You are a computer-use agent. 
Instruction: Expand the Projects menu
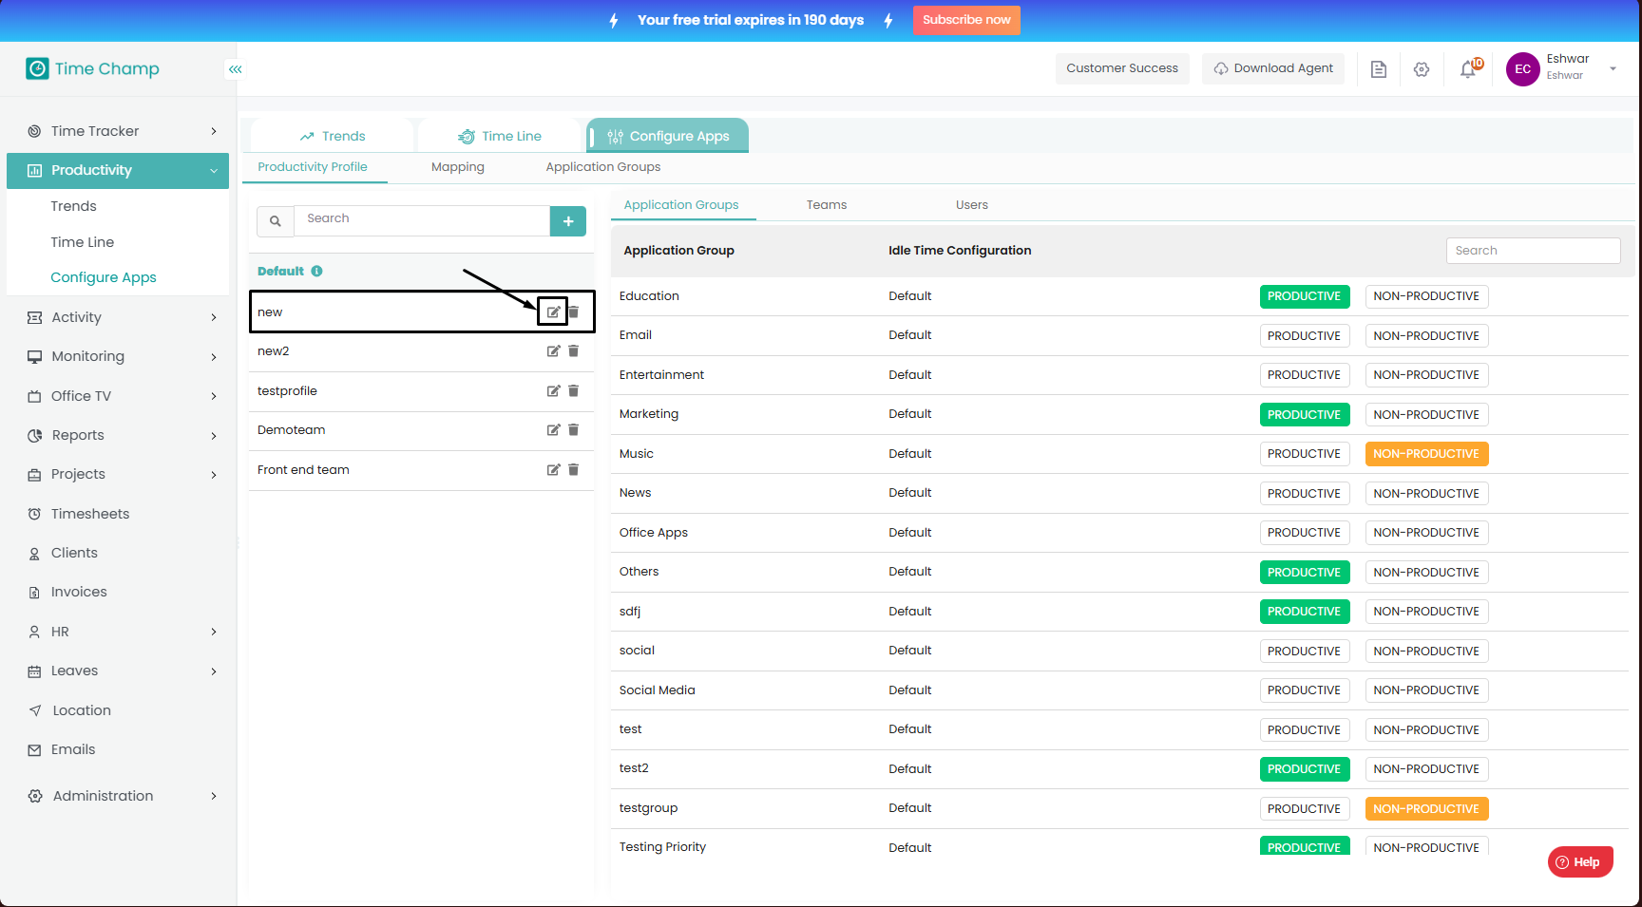118,474
